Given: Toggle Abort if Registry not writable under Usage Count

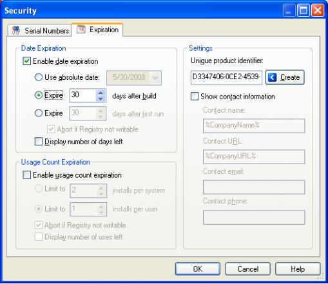Looking at the screenshot, I should [39, 225].
